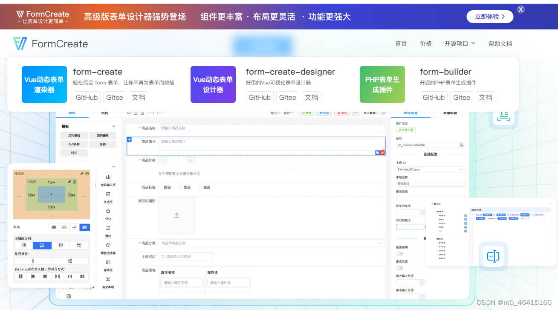Click the blue copy icon on 商品简介 field
Image resolution: width=558 pixels, height=310 pixels.
click(377, 153)
